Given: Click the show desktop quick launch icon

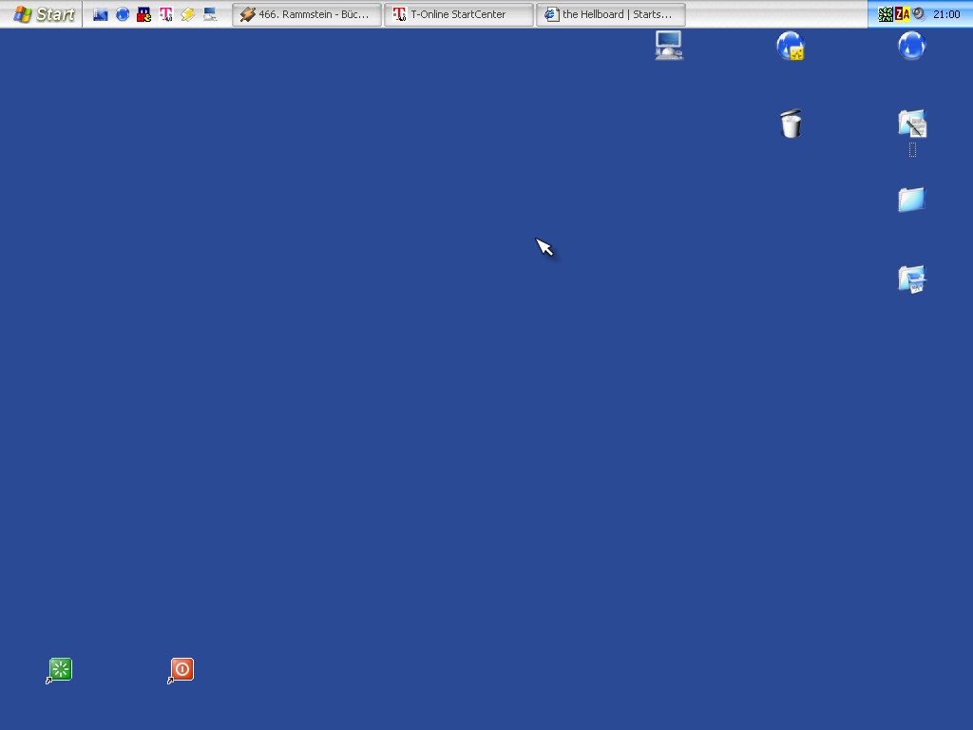Looking at the screenshot, I should point(100,14).
